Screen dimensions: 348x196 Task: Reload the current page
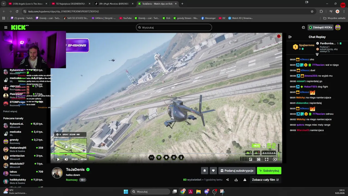(17, 11)
